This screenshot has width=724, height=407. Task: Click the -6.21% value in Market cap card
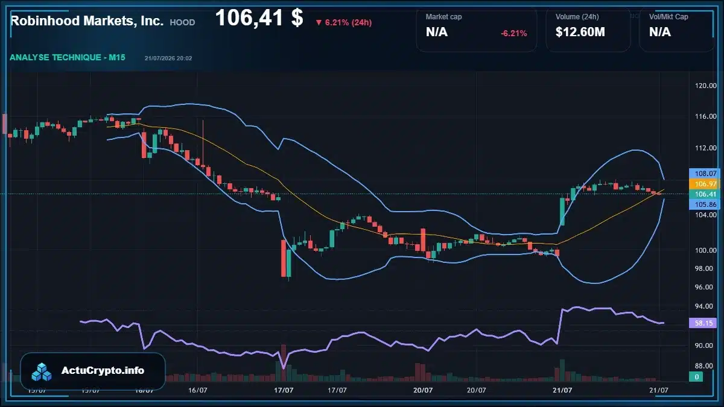point(514,33)
